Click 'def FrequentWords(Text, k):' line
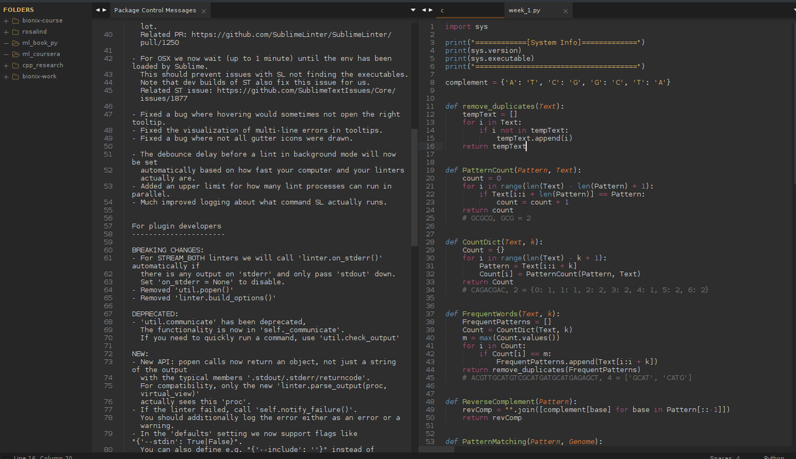 (x=502, y=314)
